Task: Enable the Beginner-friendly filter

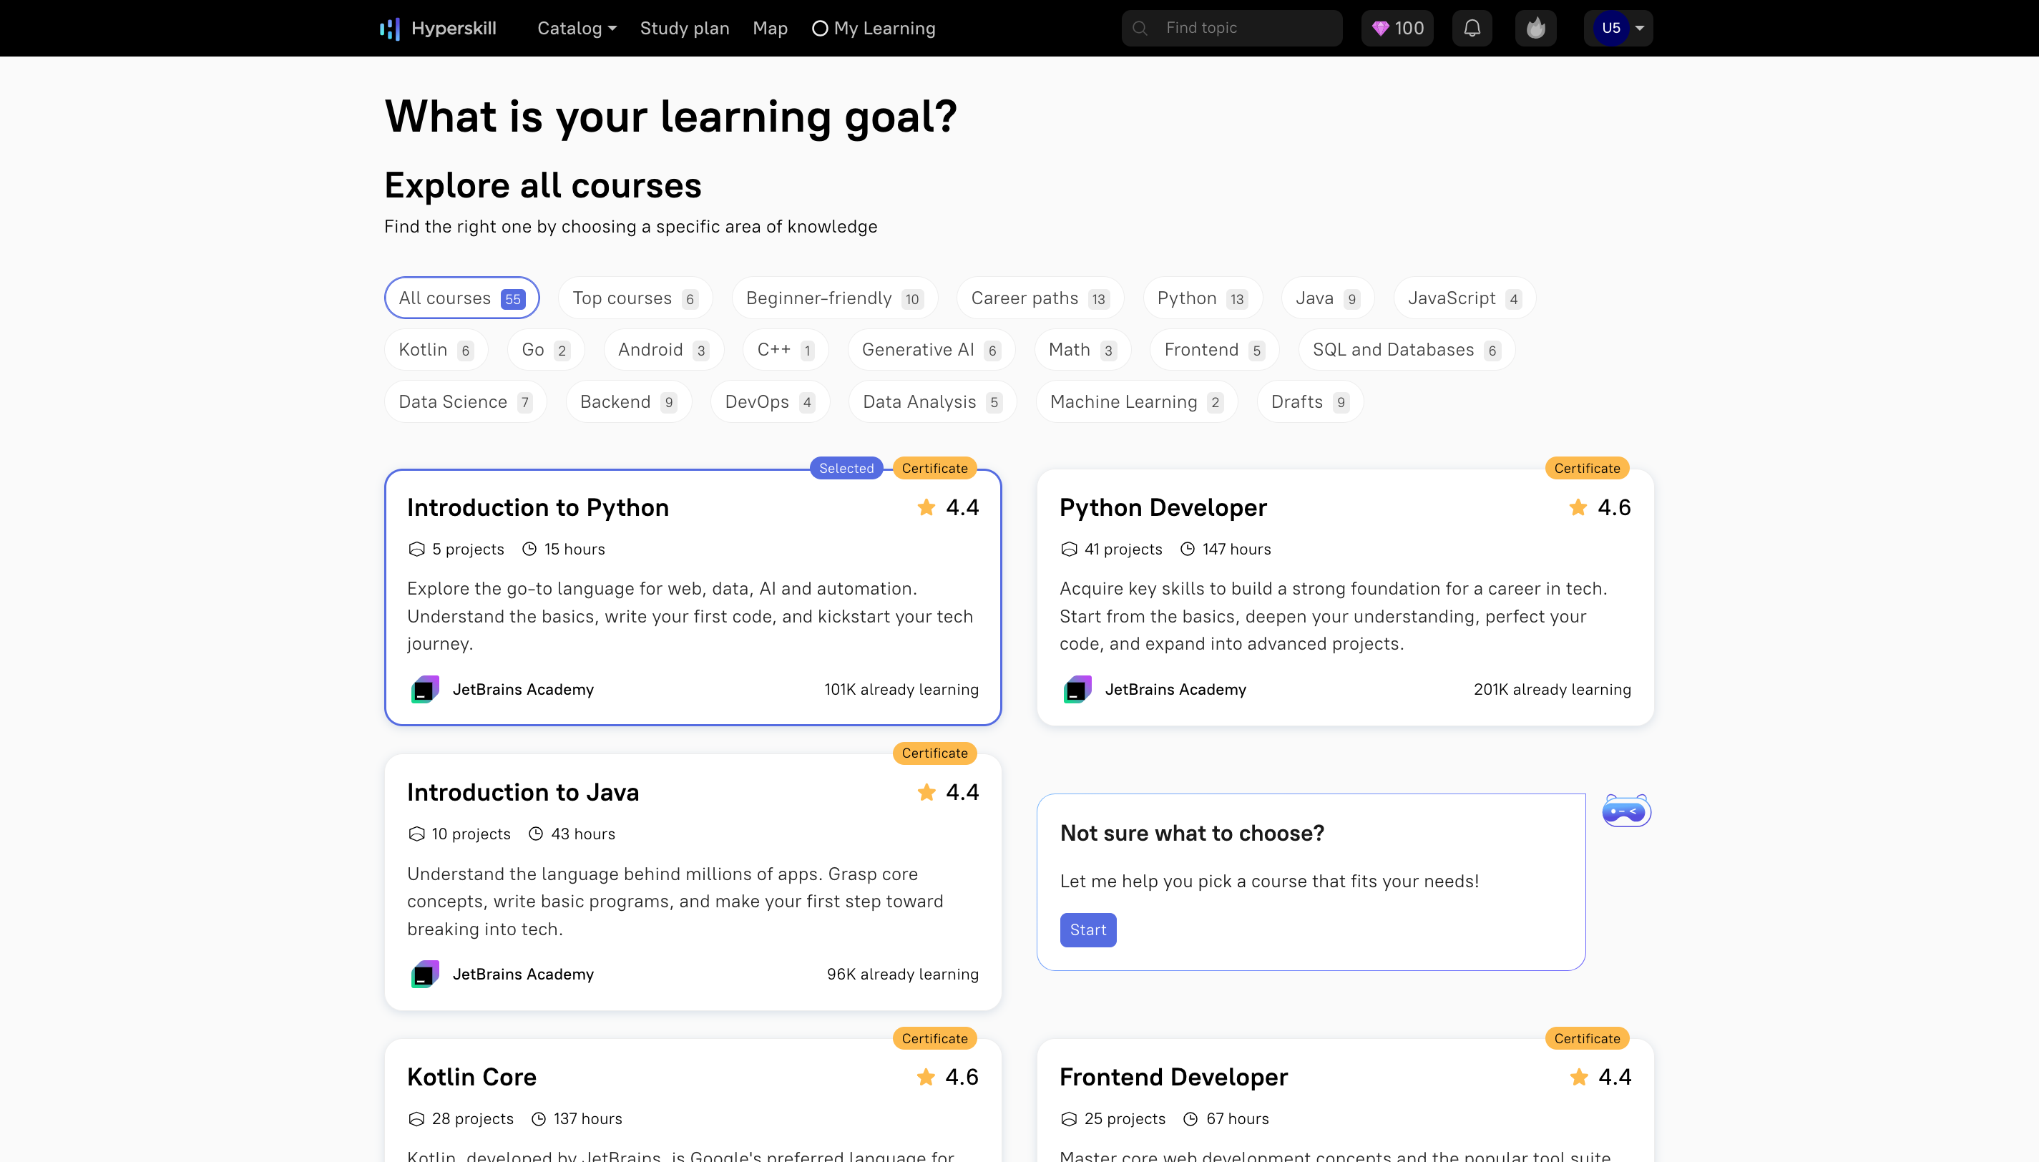Action: [x=834, y=298]
